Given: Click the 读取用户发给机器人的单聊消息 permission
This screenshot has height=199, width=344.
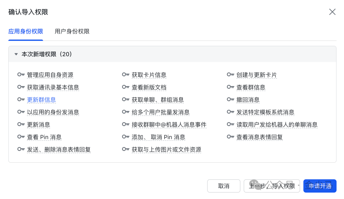Looking at the screenshot, I should click(277, 124).
